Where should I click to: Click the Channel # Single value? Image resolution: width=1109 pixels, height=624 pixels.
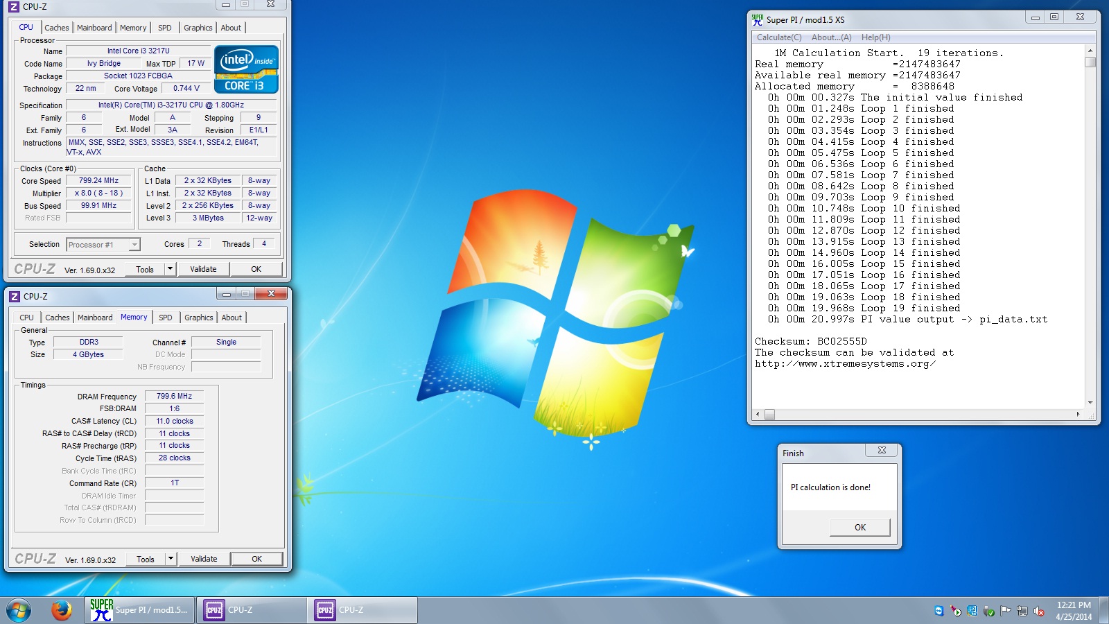coord(226,342)
